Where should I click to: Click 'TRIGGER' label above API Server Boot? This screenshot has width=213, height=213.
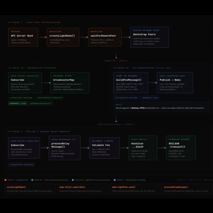[15, 32]
